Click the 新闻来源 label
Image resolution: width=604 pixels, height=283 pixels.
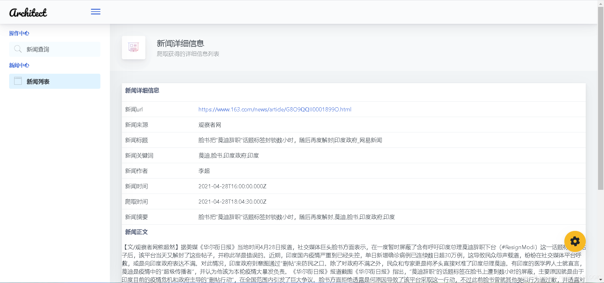137,125
